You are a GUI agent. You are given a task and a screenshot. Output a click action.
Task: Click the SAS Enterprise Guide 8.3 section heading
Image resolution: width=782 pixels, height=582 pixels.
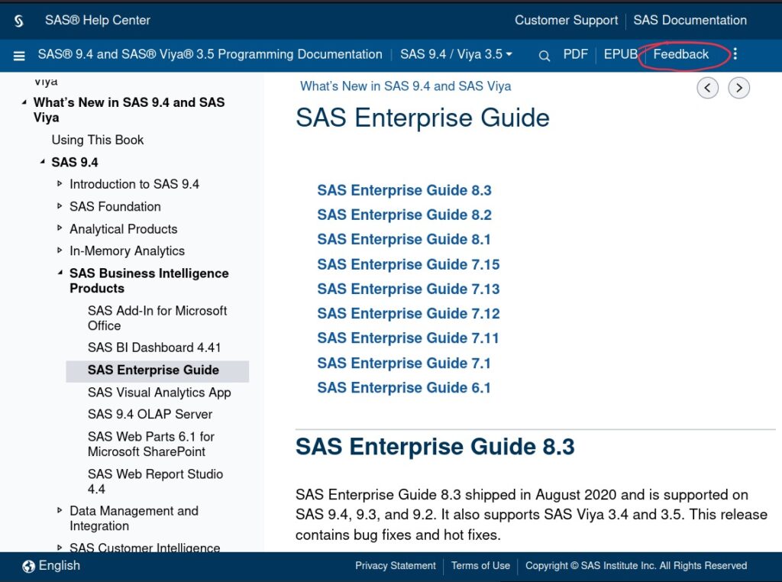435,446
